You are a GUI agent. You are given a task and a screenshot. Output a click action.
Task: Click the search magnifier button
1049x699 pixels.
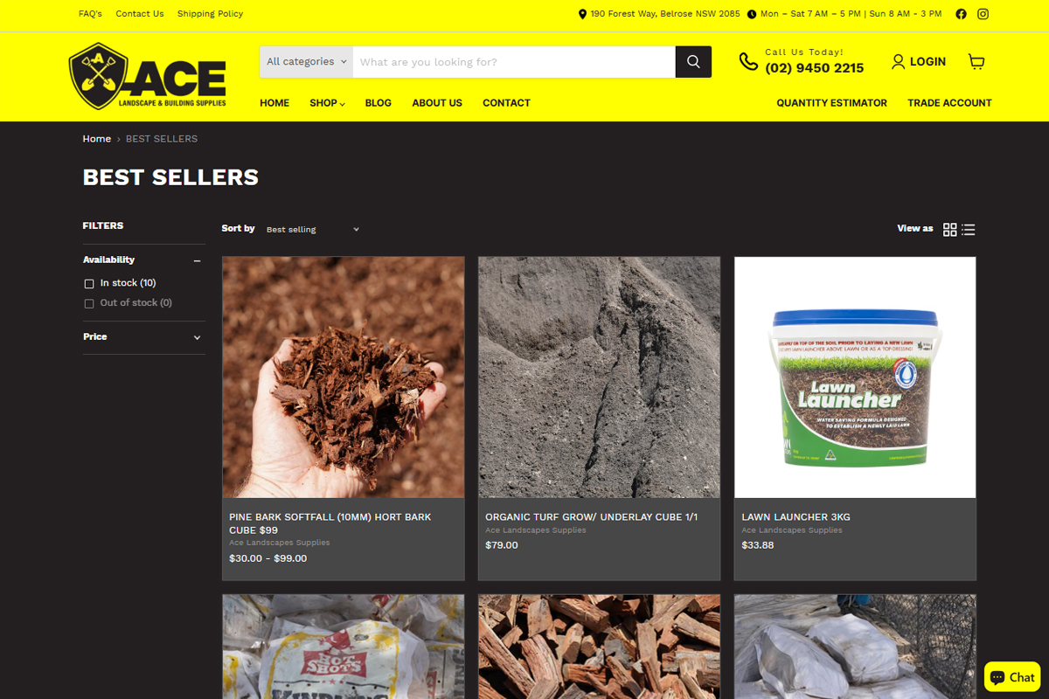[x=693, y=62]
